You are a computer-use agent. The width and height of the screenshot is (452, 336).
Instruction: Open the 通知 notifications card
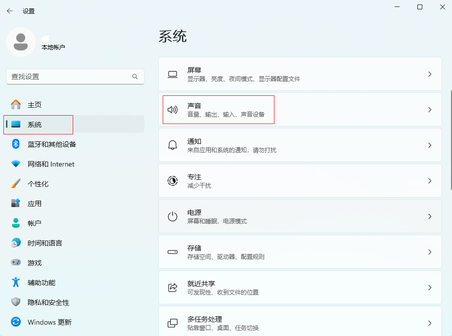point(300,145)
